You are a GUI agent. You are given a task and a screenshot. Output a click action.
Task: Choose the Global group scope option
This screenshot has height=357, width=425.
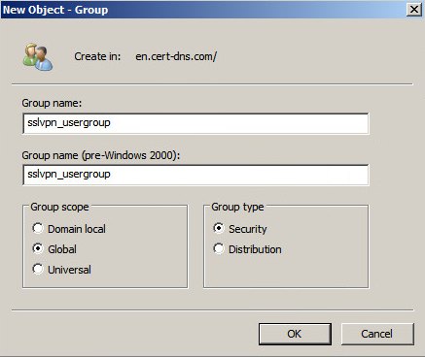click(38, 248)
